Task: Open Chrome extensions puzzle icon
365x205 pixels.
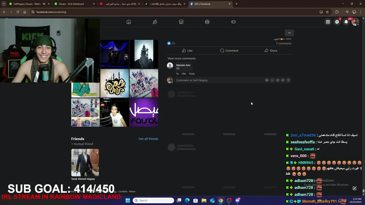Action: 337,12
